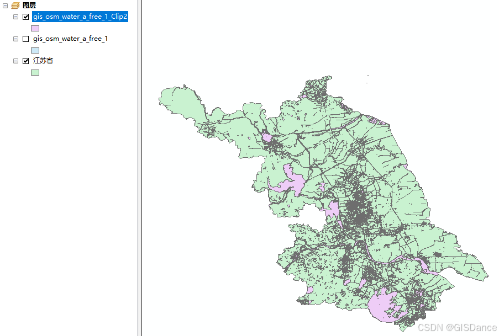
Task: Select the 江苏省 layer name
Action: 43,60
